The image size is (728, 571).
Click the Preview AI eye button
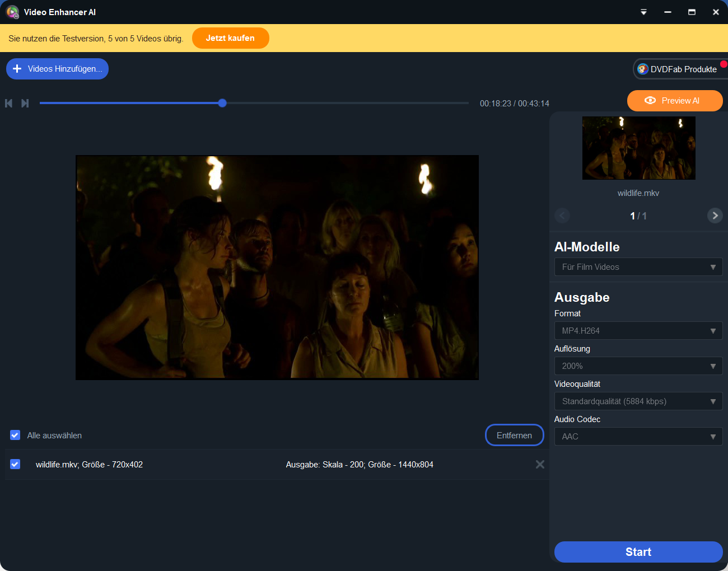pyautogui.click(x=674, y=101)
